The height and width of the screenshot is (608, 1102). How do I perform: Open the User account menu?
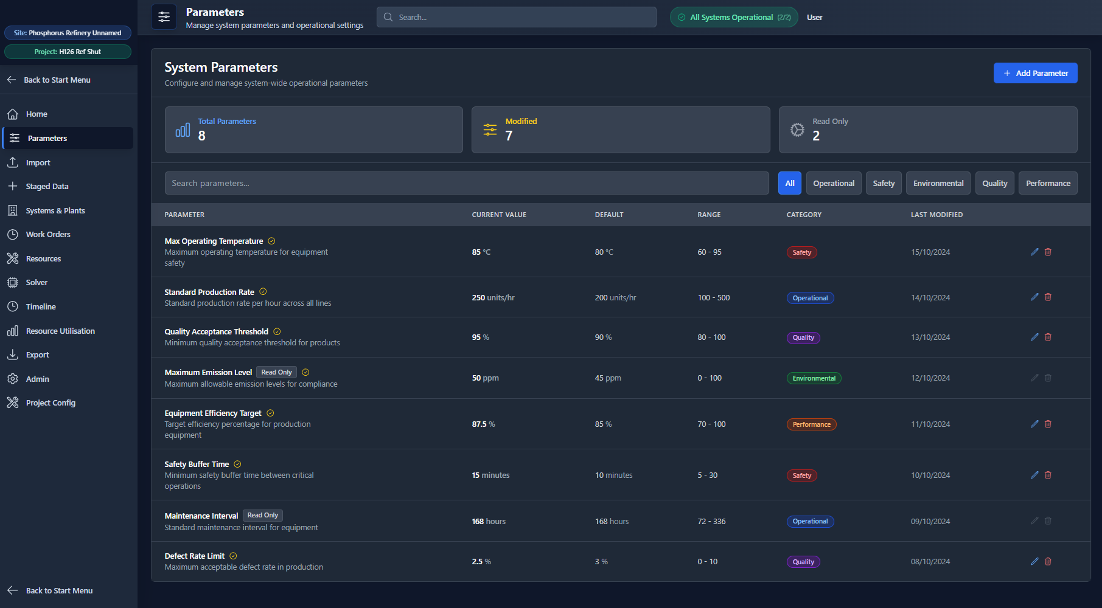coord(814,17)
